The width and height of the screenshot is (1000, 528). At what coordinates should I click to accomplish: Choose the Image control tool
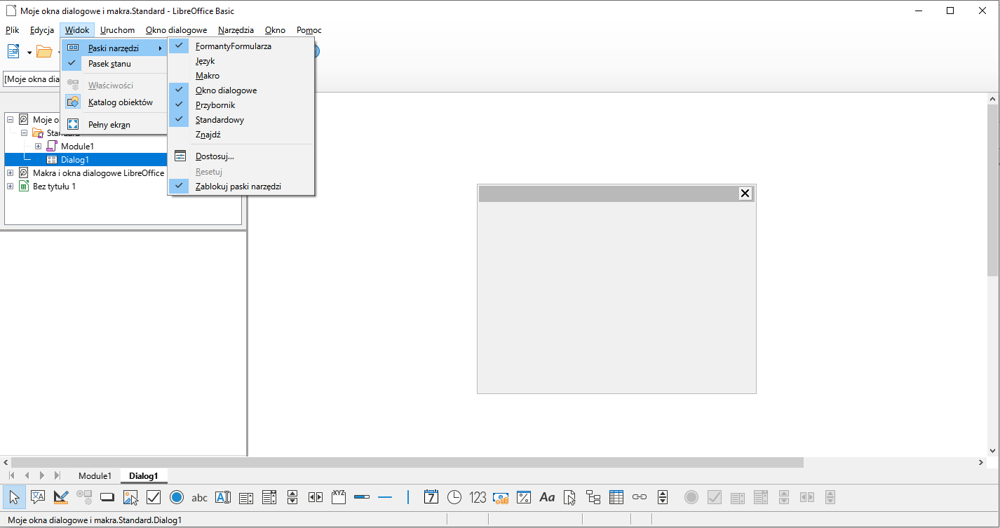pos(130,497)
